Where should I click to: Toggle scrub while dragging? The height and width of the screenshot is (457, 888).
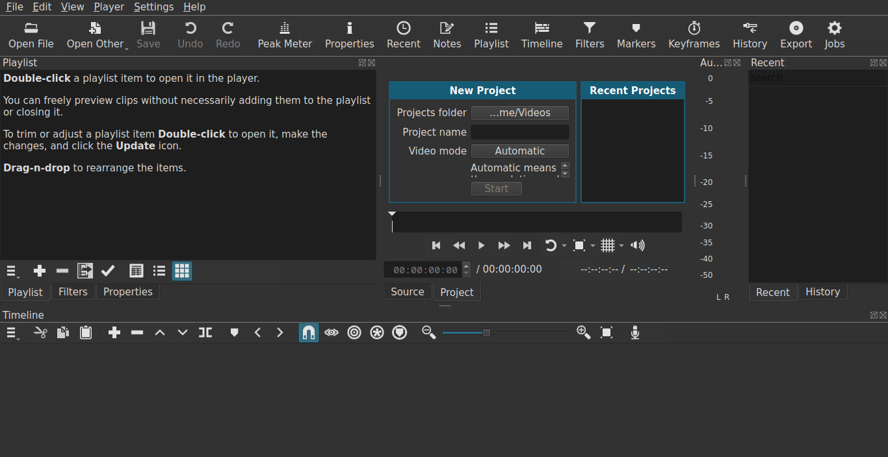coord(331,332)
